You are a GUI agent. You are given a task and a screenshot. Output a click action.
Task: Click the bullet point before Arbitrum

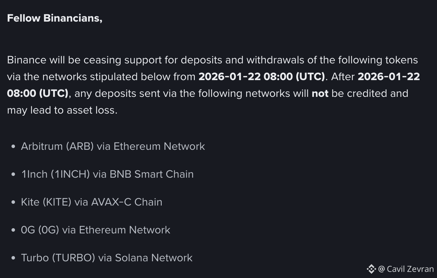(x=13, y=147)
